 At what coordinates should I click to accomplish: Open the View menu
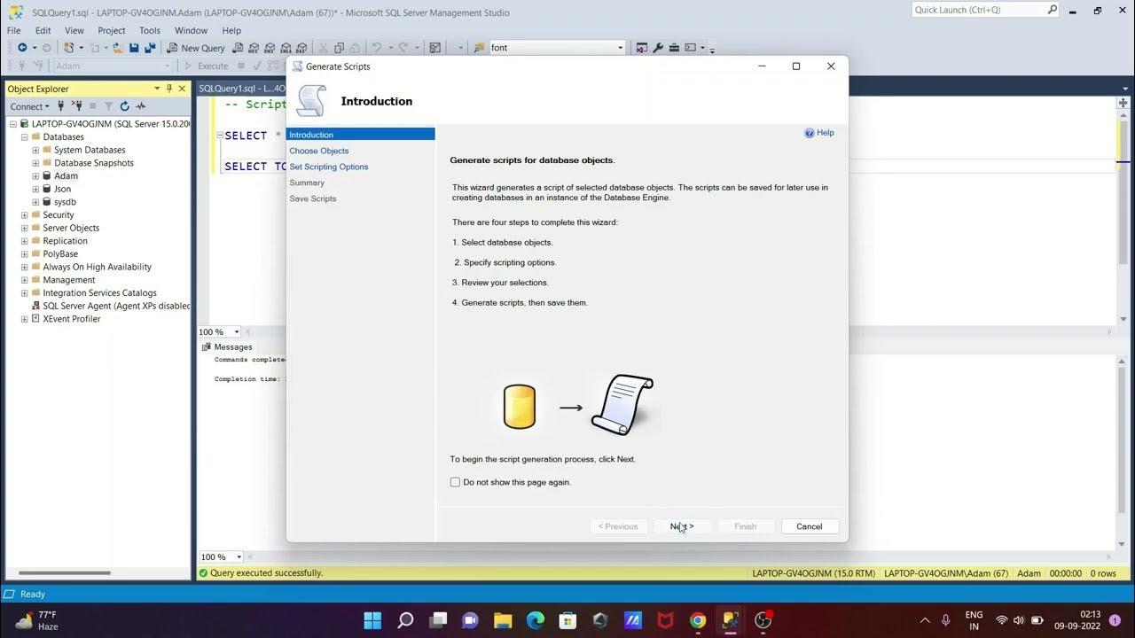click(74, 30)
